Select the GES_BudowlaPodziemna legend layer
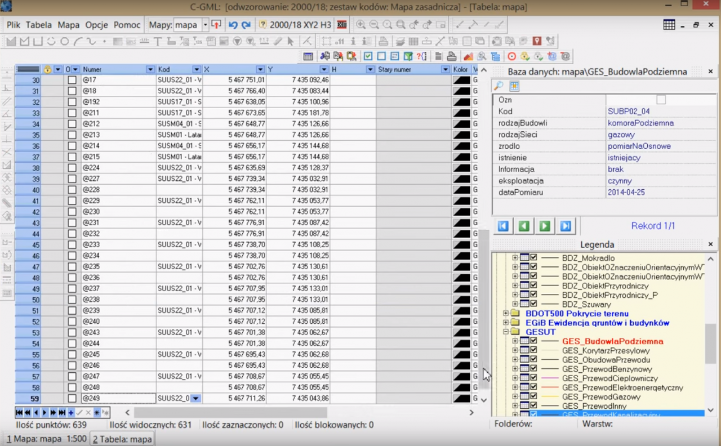 (612, 341)
